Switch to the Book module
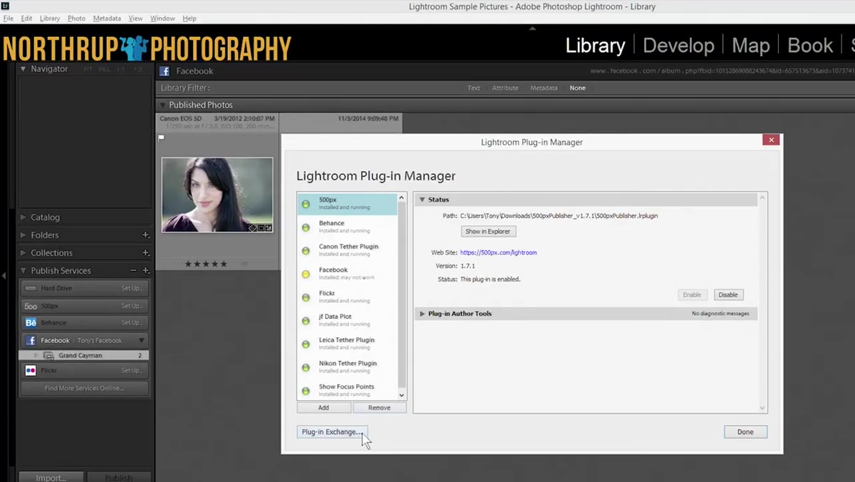The width and height of the screenshot is (855, 482). click(x=810, y=46)
